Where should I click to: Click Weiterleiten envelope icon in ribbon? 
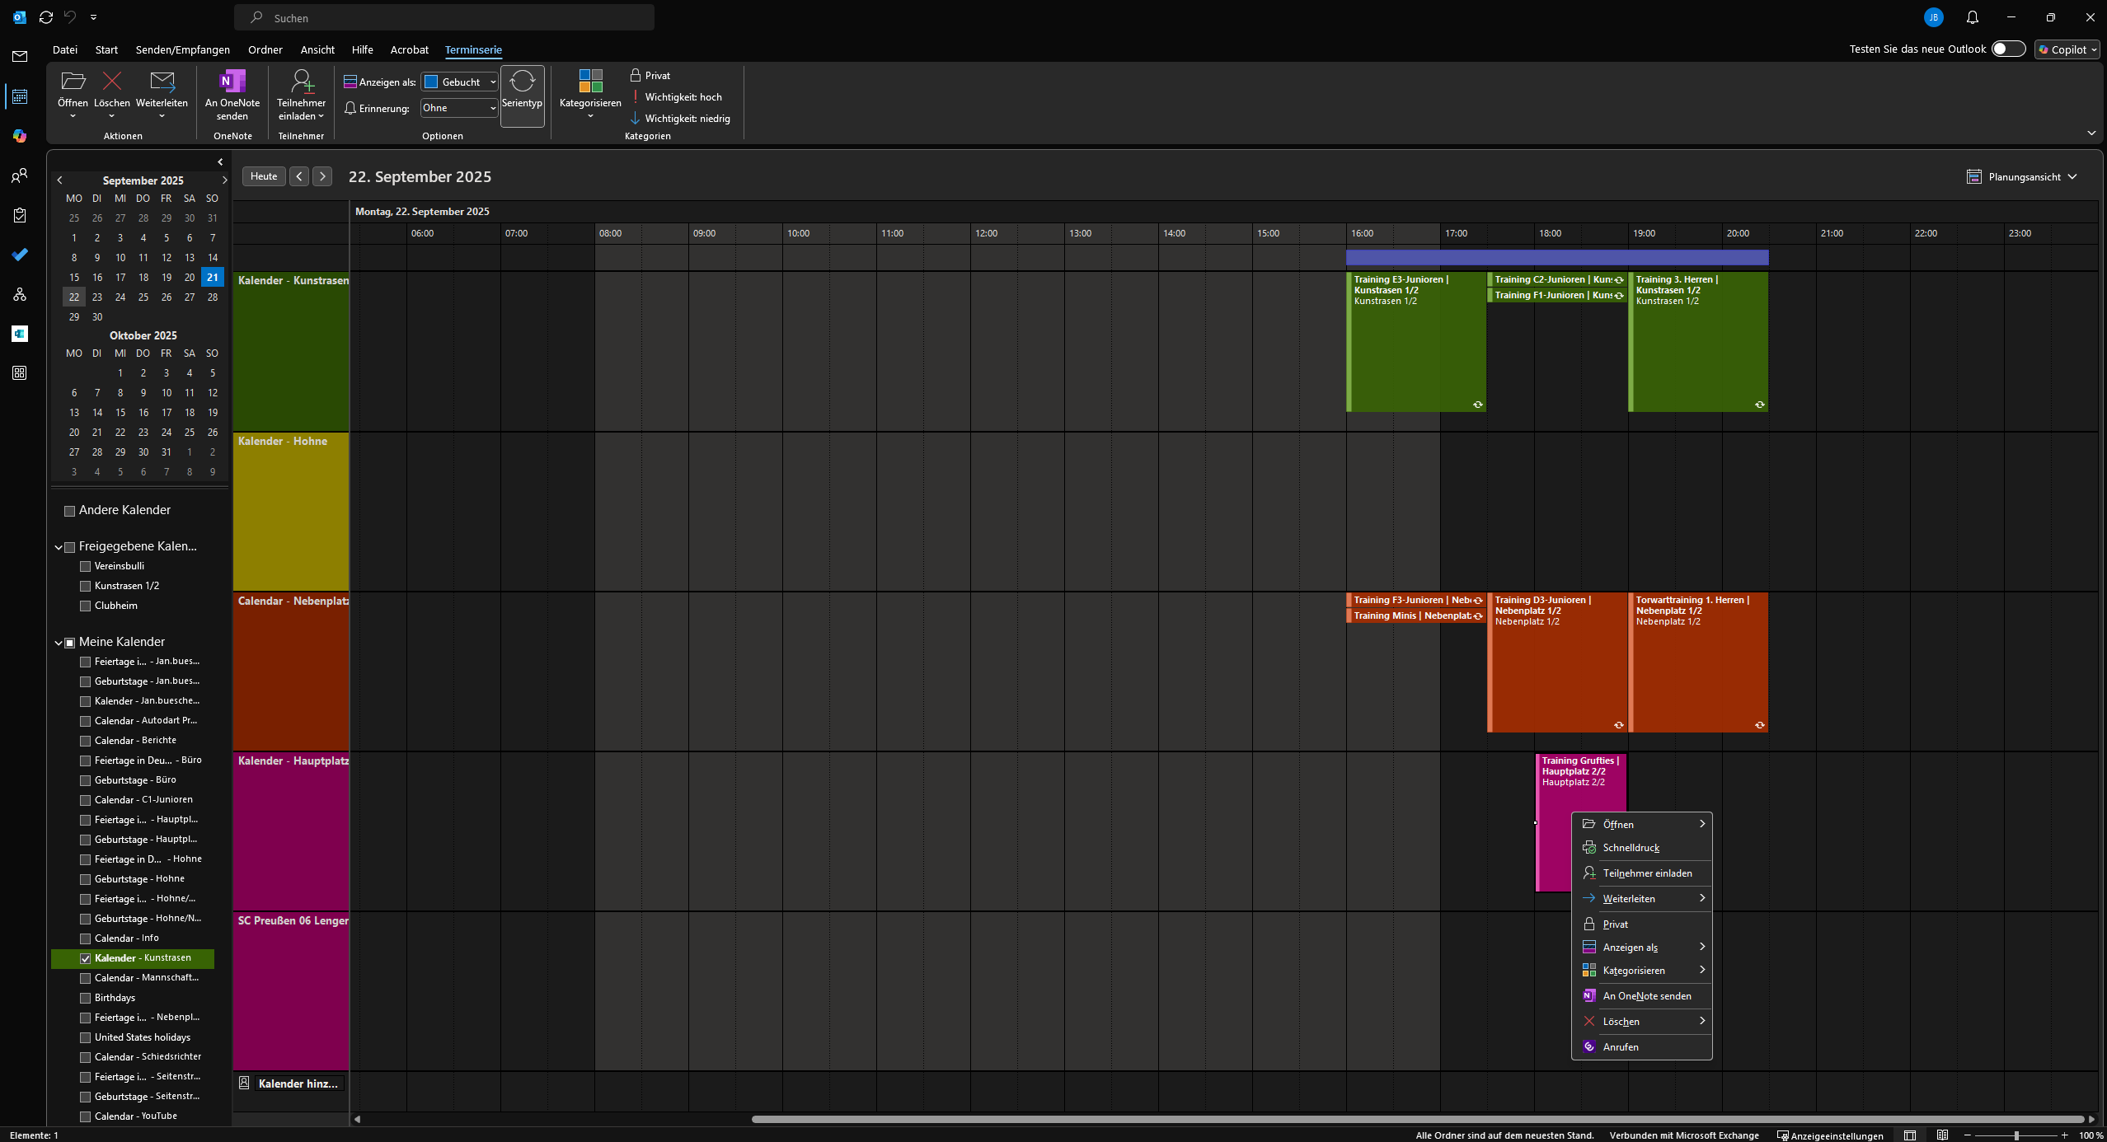coord(162,82)
